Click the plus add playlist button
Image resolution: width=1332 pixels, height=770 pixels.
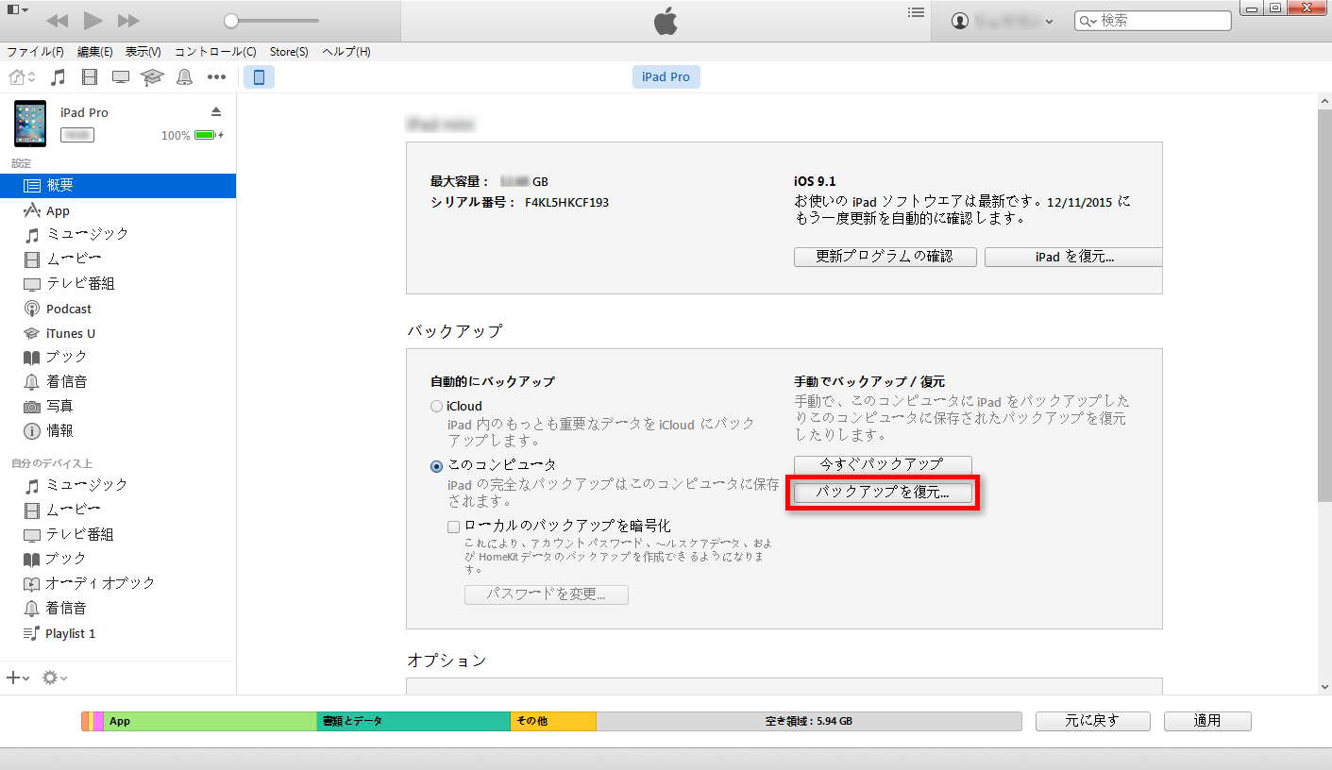tap(18, 678)
